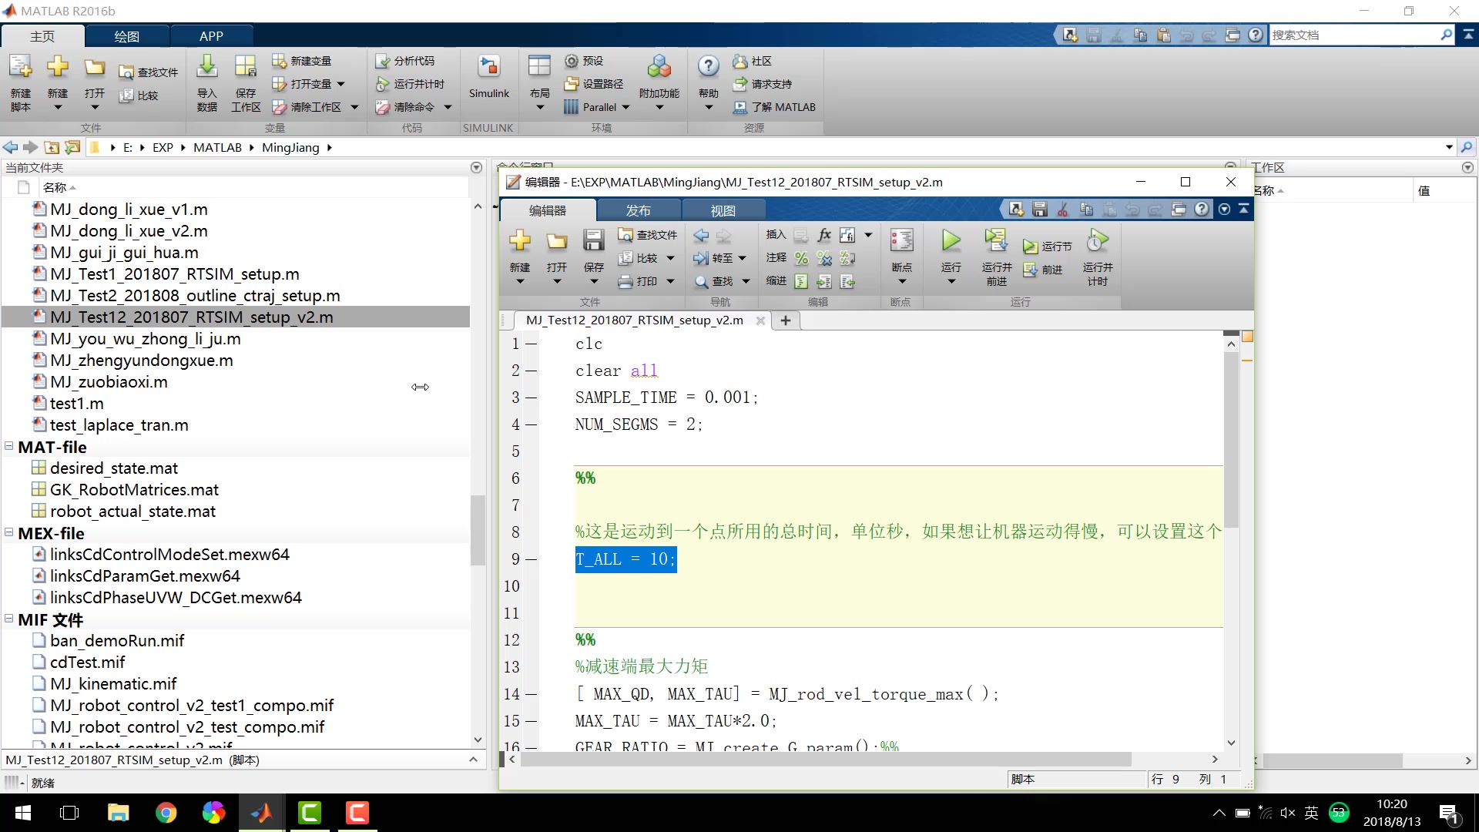The image size is (1479, 832).
Task: Switch to the 视图 tab in the editor
Action: pyautogui.click(x=723, y=210)
